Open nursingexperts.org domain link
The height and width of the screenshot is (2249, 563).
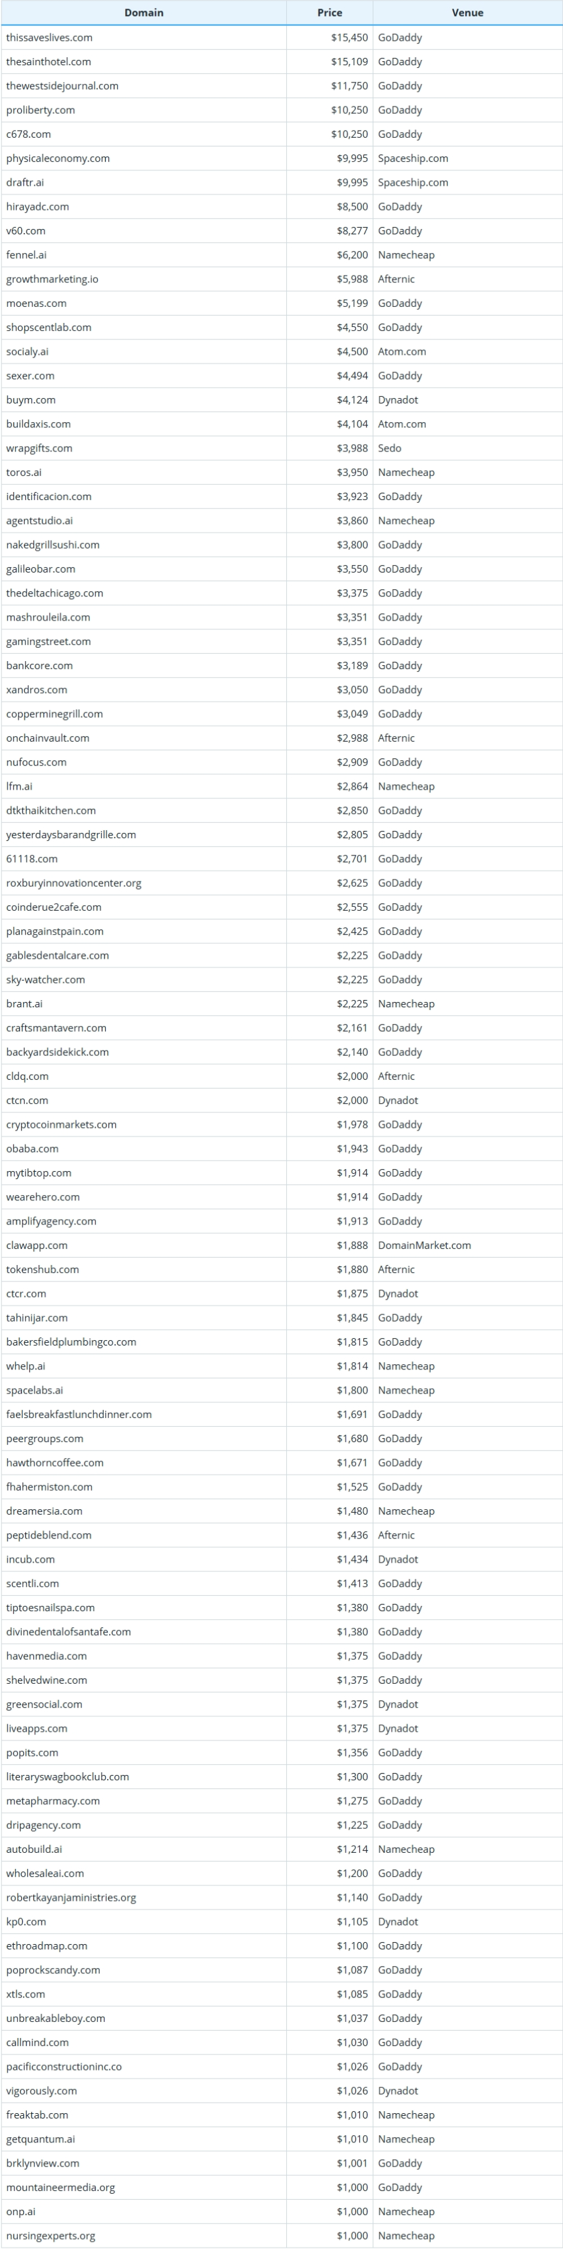(x=51, y=2235)
